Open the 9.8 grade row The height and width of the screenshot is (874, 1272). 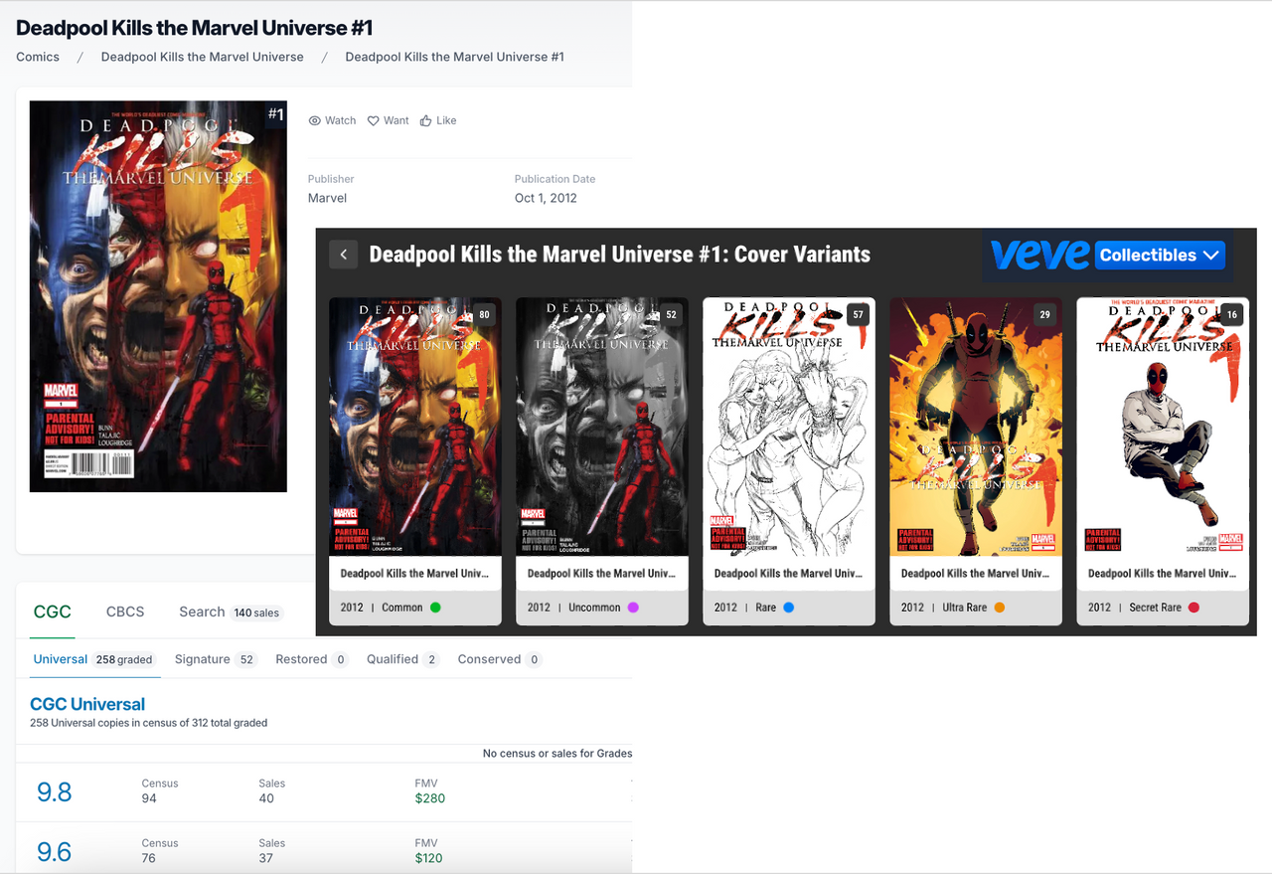(324, 791)
